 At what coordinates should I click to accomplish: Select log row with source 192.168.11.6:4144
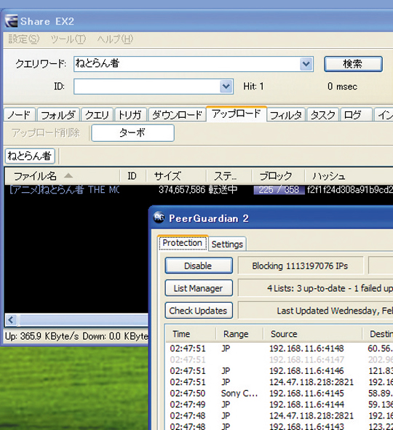tap(279, 405)
